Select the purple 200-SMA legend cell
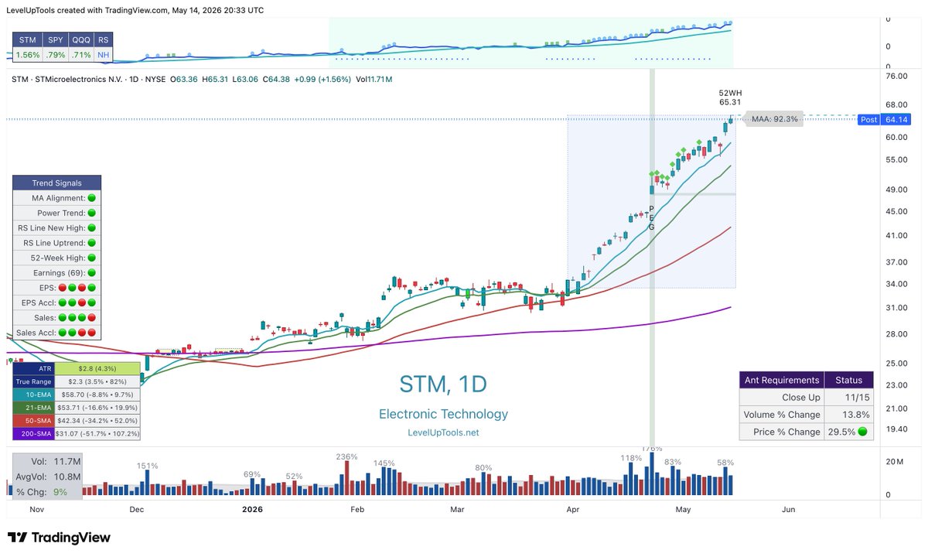Viewport: 928px width, 557px height. 32,433
